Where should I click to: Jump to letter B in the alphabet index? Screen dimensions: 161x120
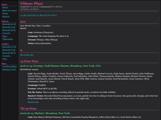[x=24, y=15]
